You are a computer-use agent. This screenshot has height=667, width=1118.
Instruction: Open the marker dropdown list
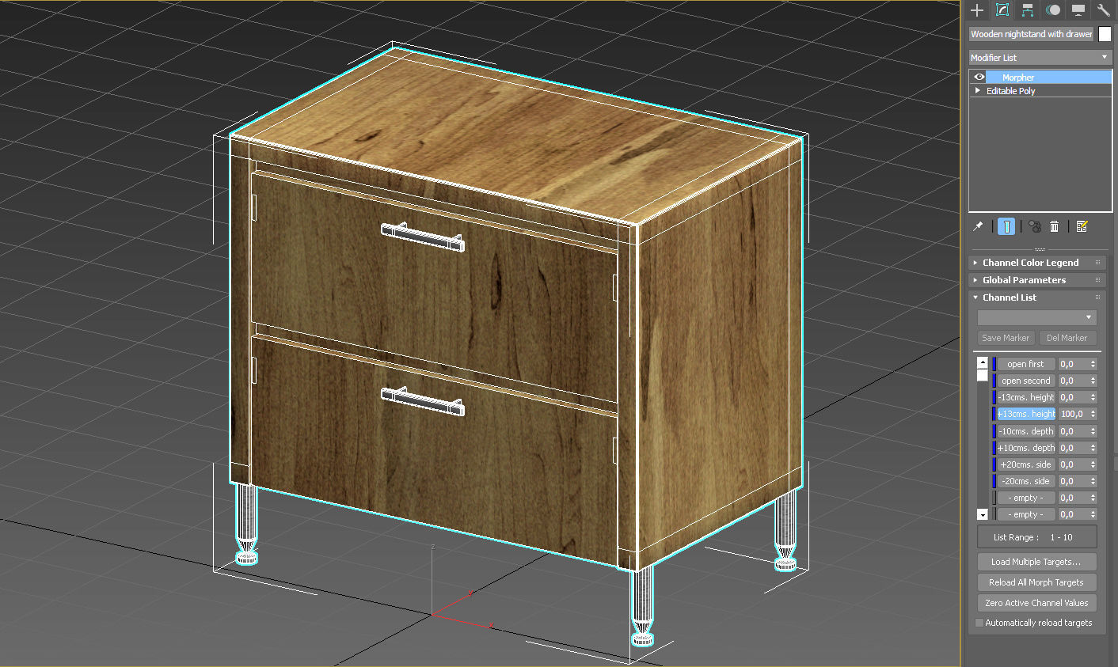pos(1037,317)
